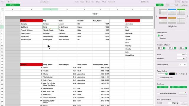
Task: Open colour wheel for alternating row colour
Action: (185, 93)
